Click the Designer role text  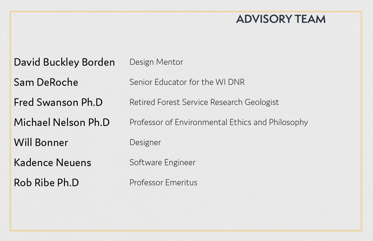[145, 142]
